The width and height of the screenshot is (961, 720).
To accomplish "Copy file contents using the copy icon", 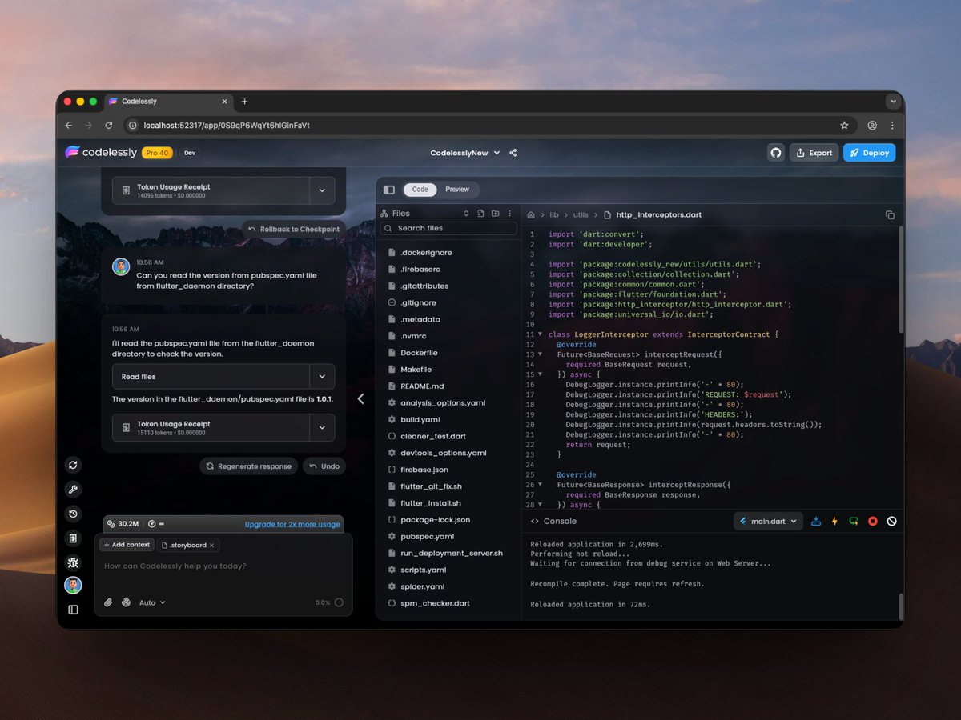I will 890,215.
